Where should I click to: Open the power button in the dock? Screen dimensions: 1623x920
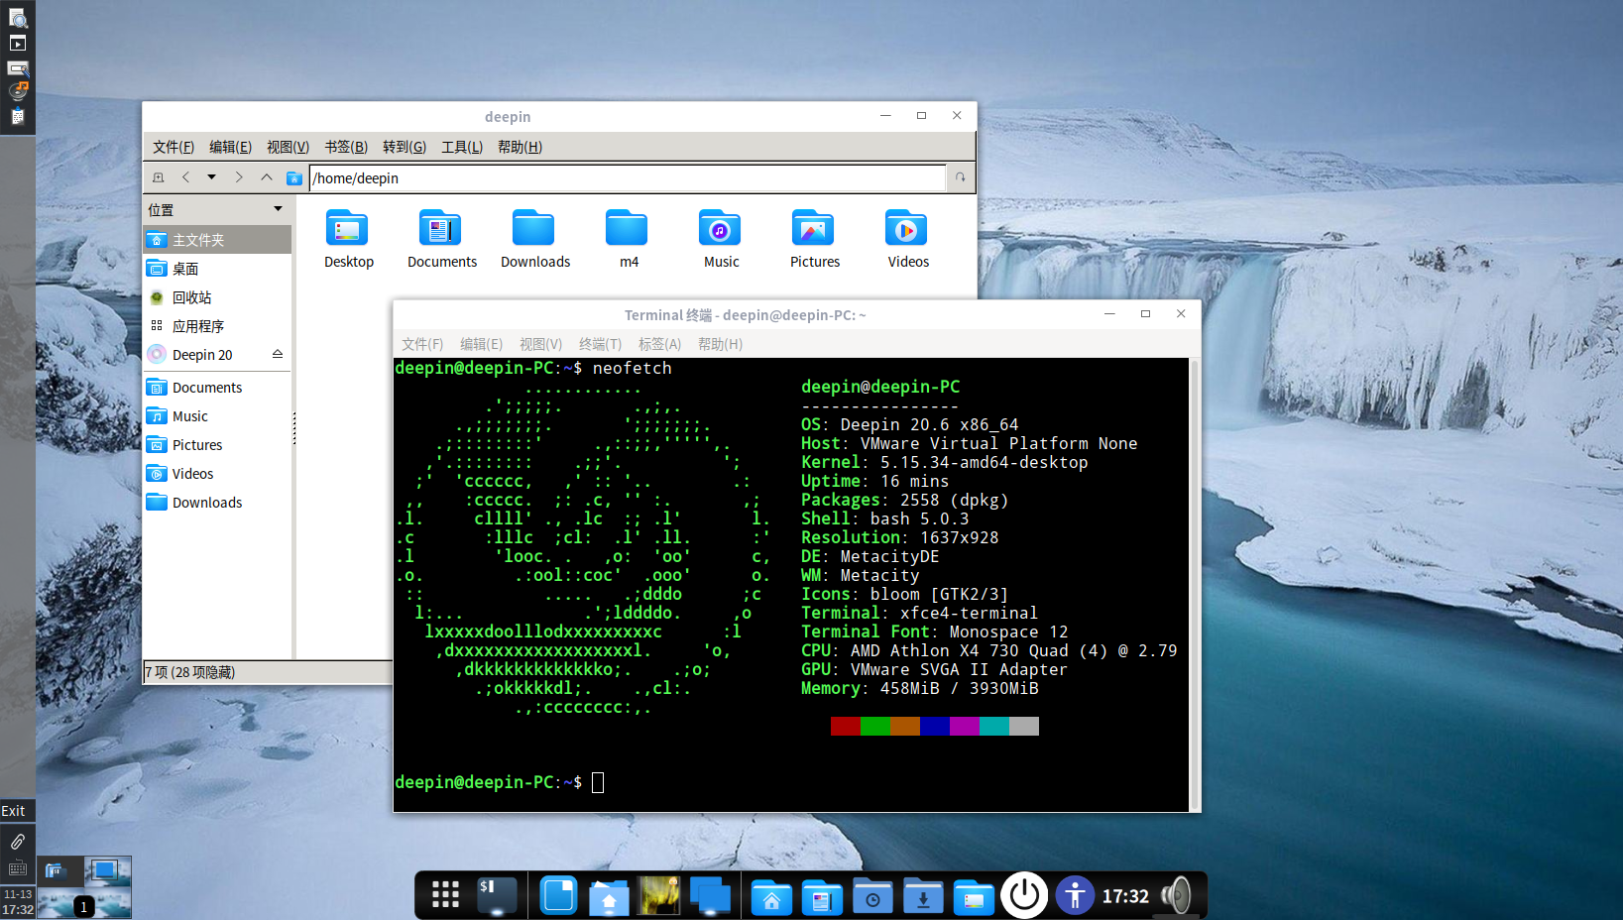1024,895
